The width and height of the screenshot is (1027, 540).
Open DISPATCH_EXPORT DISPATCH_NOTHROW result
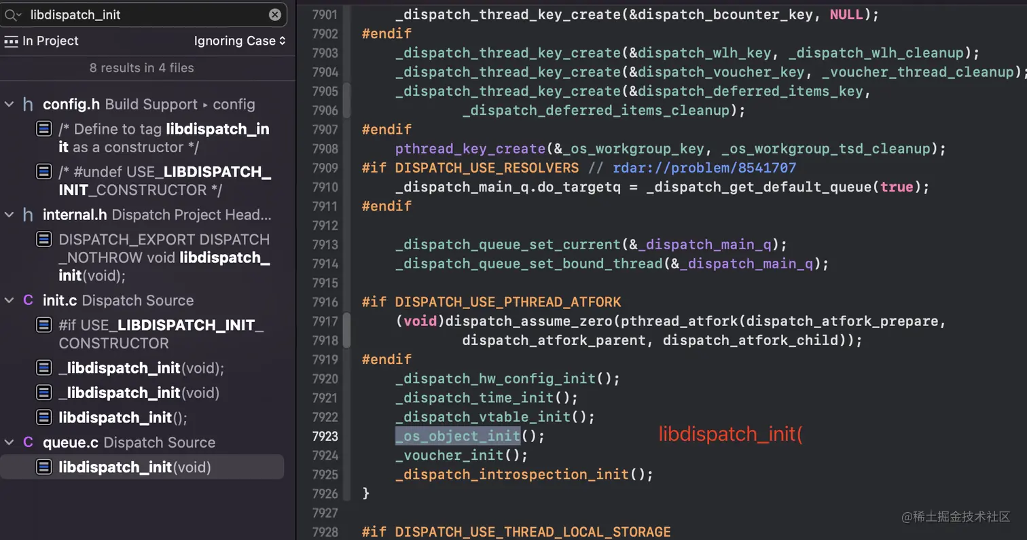(164, 257)
